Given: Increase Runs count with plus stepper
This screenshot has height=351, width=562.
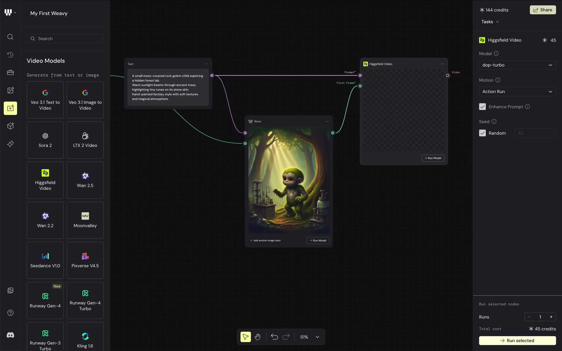Looking at the screenshot, I should pos(551,317).
